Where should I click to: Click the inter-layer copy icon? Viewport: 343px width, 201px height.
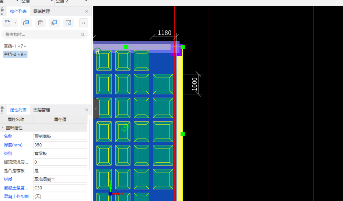click(x=54, y=23)
